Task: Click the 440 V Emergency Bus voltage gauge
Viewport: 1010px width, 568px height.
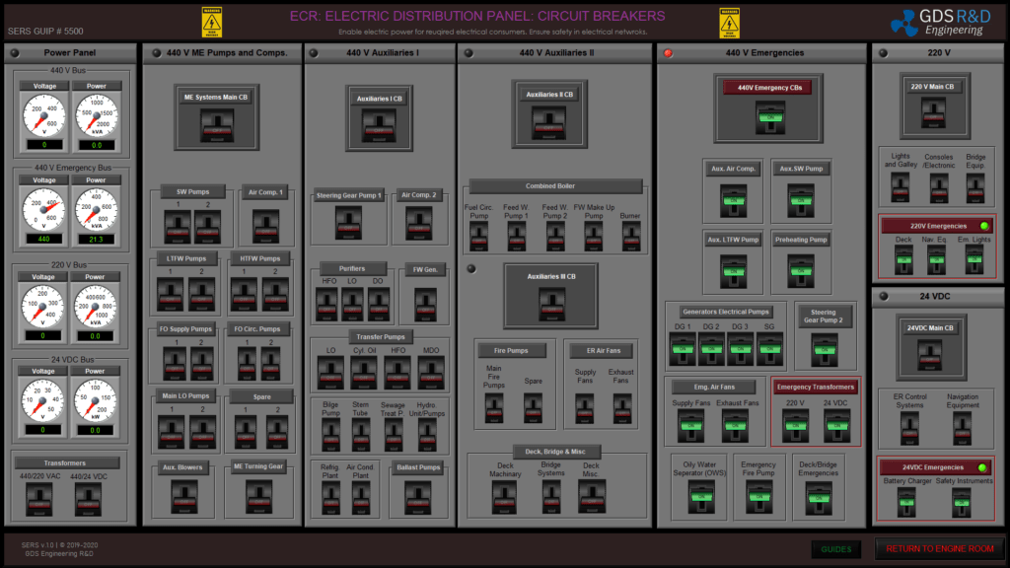Action: pos(45,209)
